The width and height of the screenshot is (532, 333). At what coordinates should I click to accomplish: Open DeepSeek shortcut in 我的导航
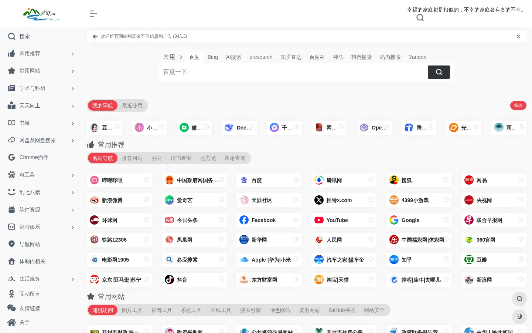[x=239, y=128]
